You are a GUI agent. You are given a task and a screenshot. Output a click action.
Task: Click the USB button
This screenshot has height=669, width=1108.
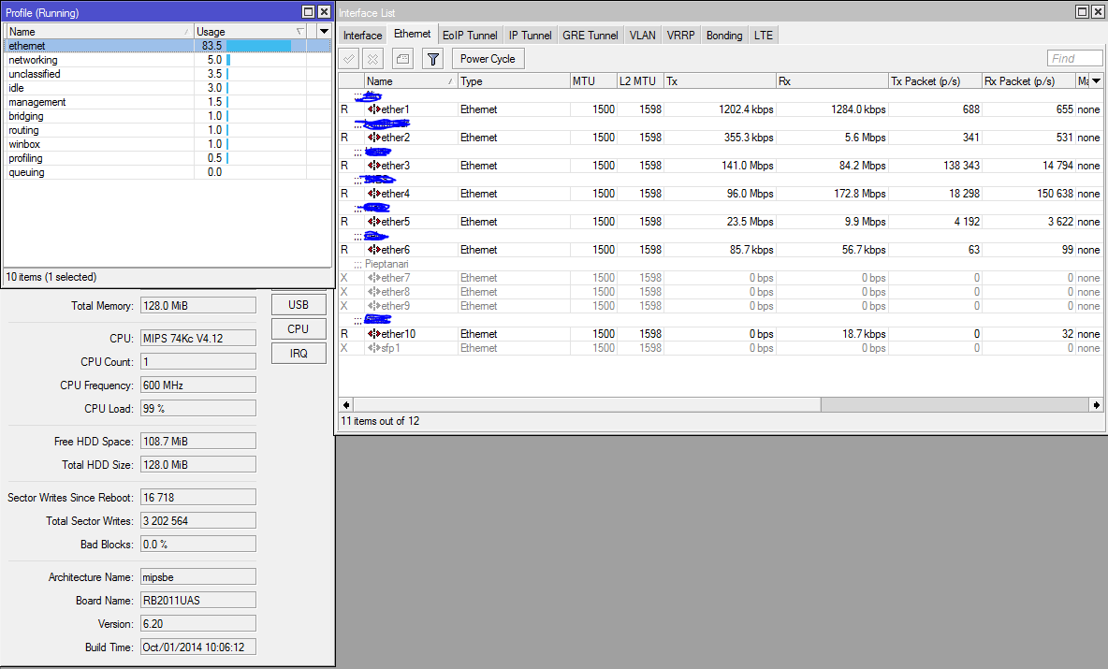[x=298, y=305]
